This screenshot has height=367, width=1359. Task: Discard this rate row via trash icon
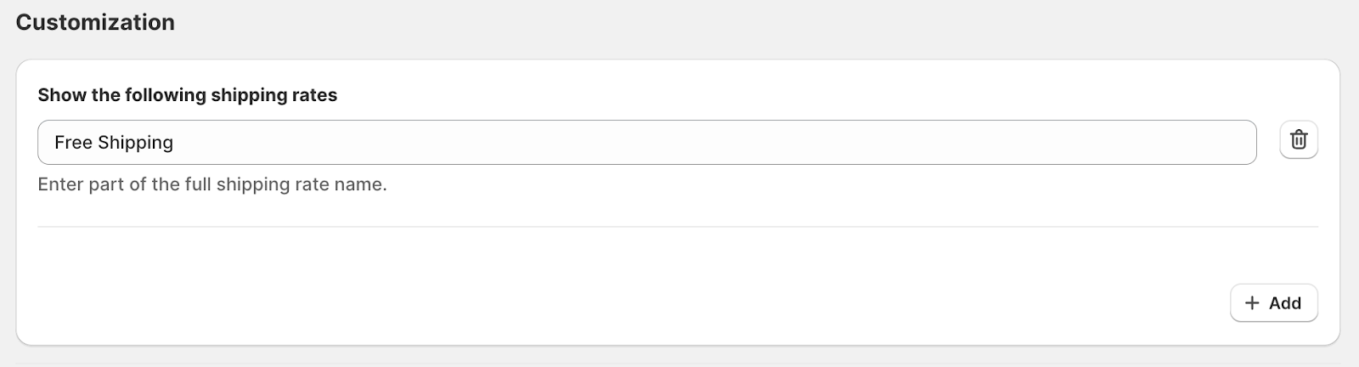(x=1298, y=140)
